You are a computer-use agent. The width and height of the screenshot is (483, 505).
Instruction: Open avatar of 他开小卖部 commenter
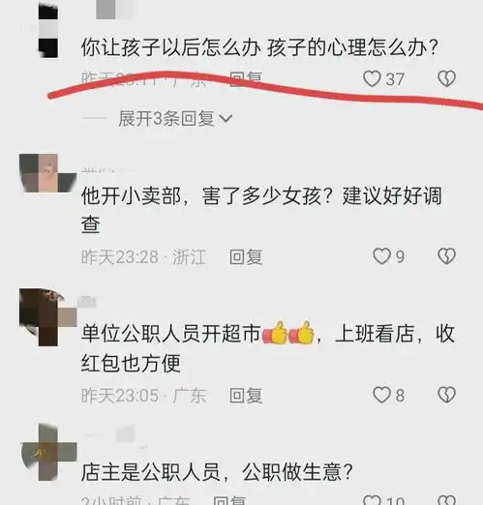[x=47, y=173]
